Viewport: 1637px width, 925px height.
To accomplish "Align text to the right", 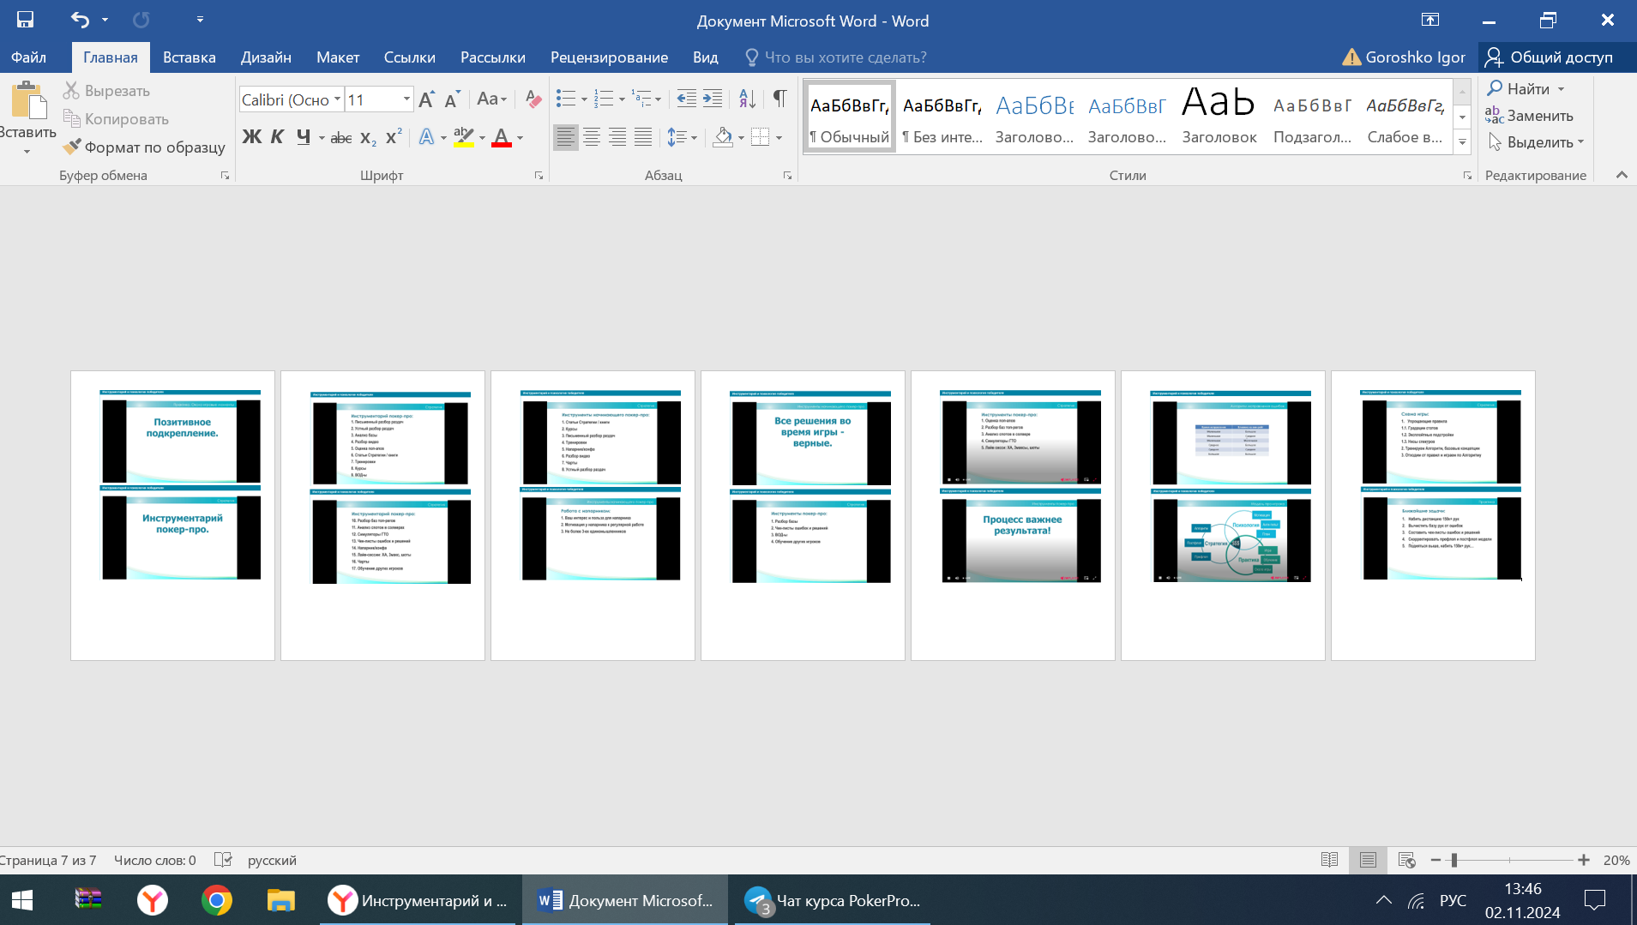I will pyautogui.click(x=617, y=137).
